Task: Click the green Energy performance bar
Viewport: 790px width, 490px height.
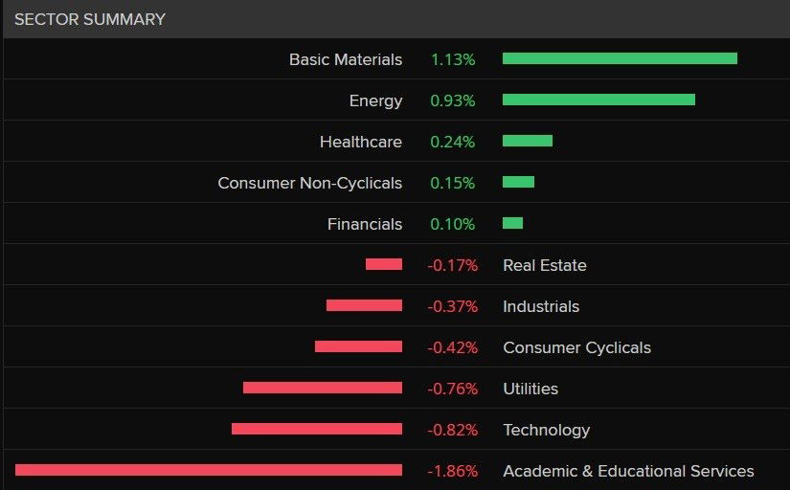Action: coord(598,100)
